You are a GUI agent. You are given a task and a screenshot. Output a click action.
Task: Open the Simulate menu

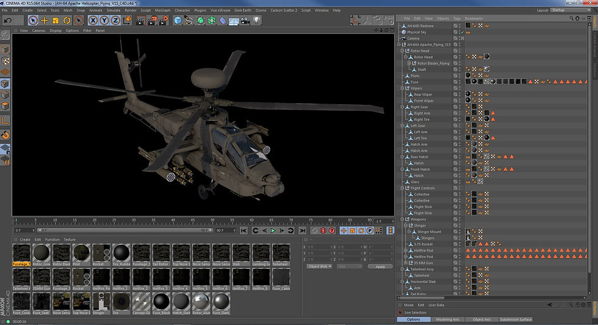pos(113,10)
